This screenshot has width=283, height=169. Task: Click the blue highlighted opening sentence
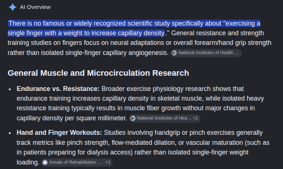click(134, 28)
